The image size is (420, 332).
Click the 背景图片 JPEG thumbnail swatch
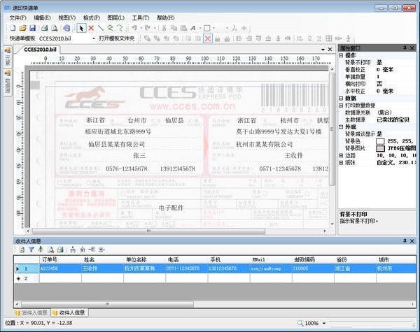pyautogui.click(x=380, y=148)
